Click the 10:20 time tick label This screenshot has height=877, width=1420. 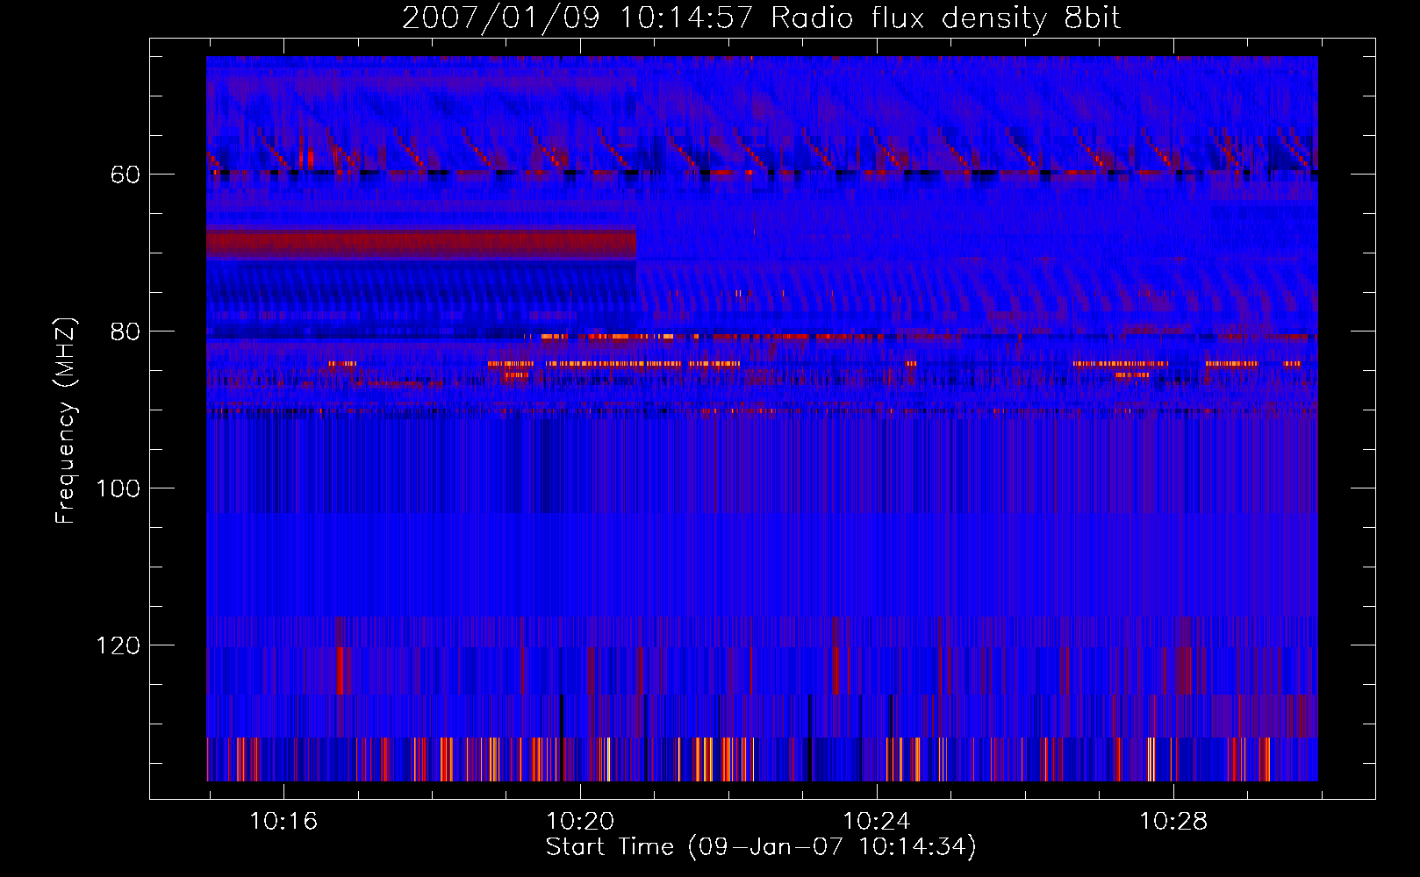pos(580,822)
